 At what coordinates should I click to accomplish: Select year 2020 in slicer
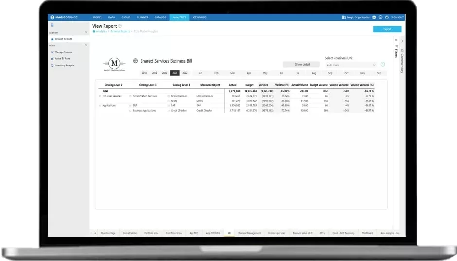click(165, 73)
